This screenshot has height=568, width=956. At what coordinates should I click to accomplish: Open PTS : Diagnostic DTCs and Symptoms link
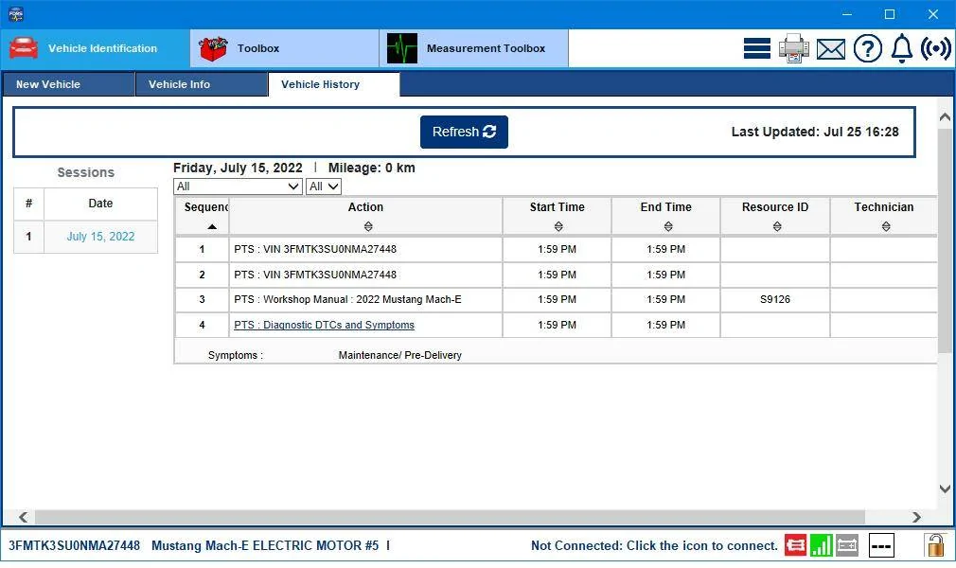point(324,325)
